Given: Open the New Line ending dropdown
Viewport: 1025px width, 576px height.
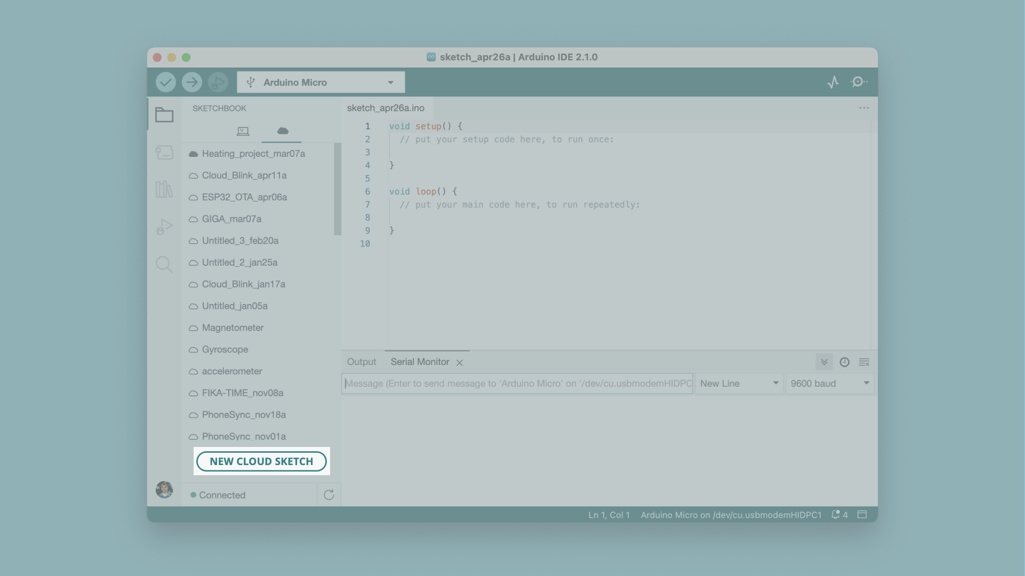Looking at the screenshot, I should 739,383.
